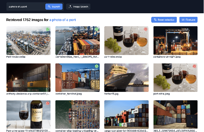Viewport: 204px width, 132px height.
Task: Toggle green check on Containerships image
Action: 96,29
